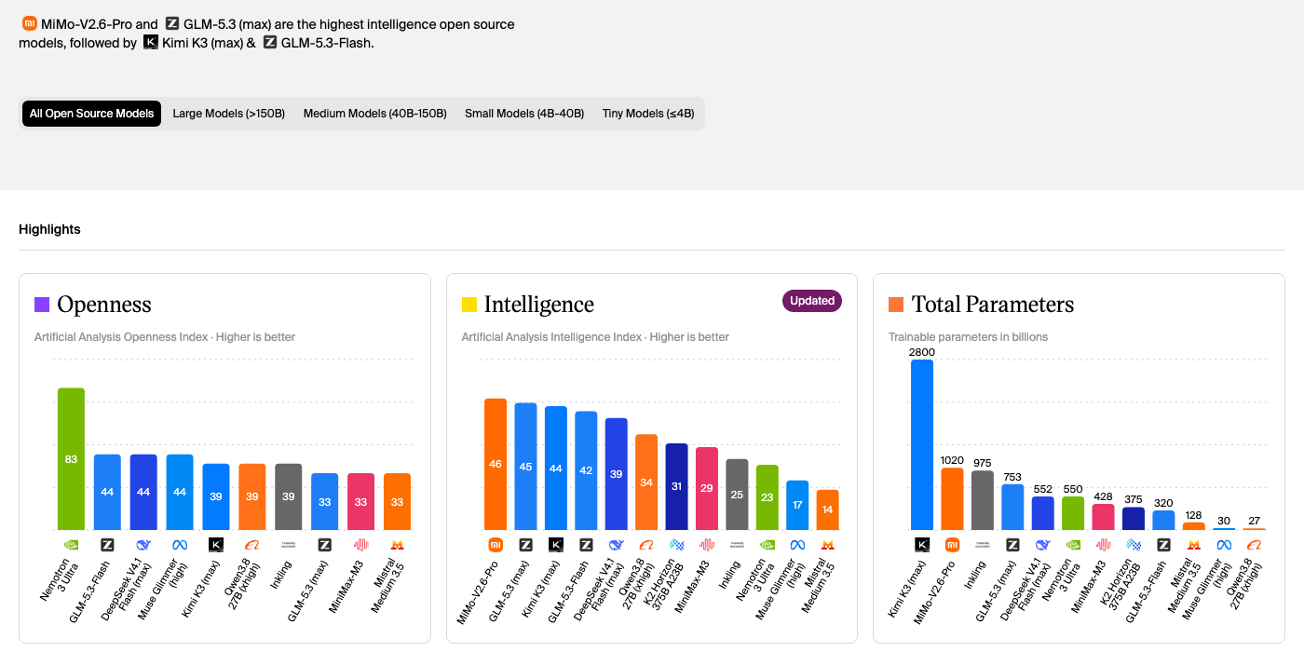The height and width of the screenshot is (652, 1304).
Task: Click MiniMax waveform icon in Openness chart
Action: pos(360,545)
